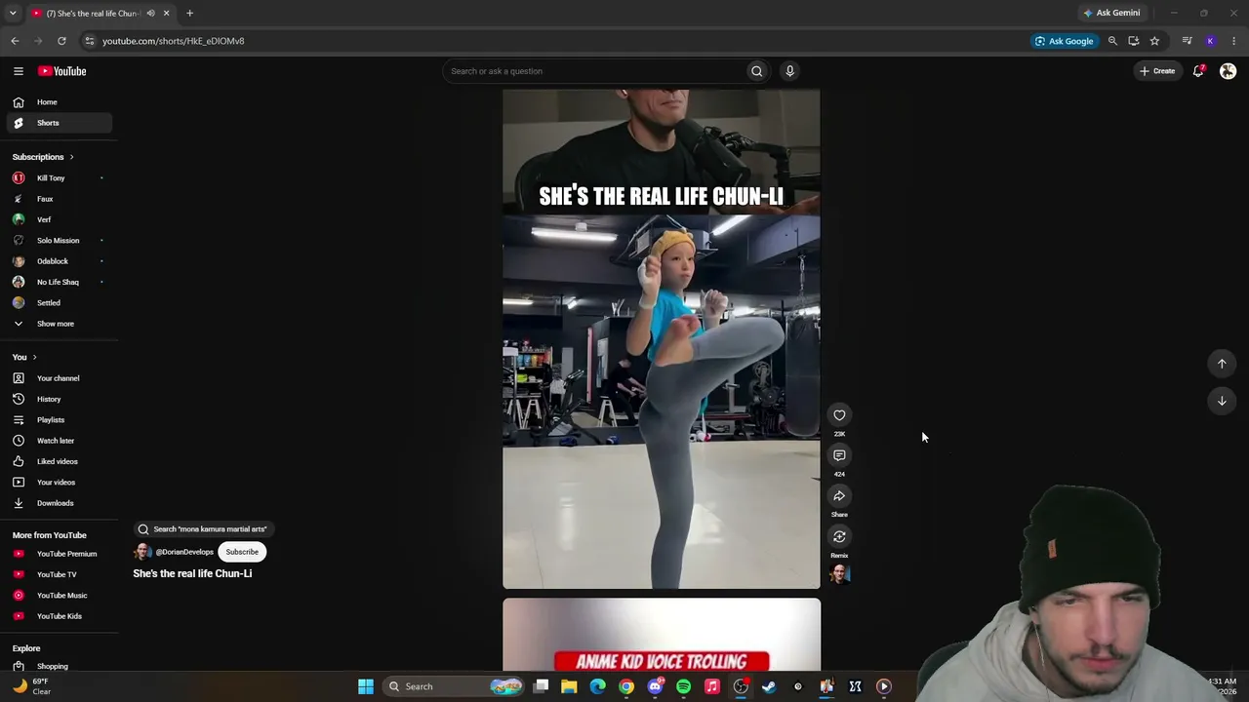Go to the previous short with up arrow
1249x702 pixels.
pyautogui.click(x=1222, y=364)
